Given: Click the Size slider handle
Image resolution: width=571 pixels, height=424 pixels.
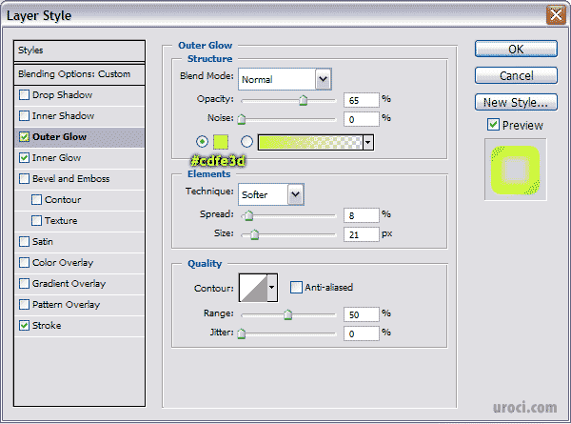Looking at the screenshot, I should pyautogui.click(x=254, y=234).
